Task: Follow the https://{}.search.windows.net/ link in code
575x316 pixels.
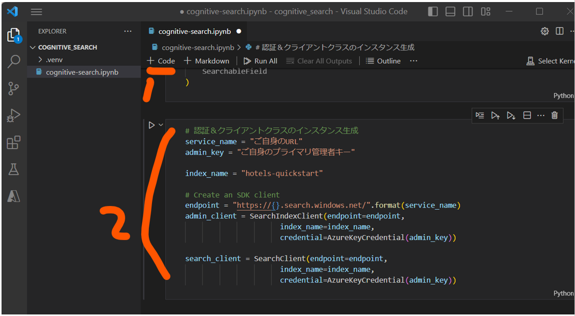Action: (301, 205)
